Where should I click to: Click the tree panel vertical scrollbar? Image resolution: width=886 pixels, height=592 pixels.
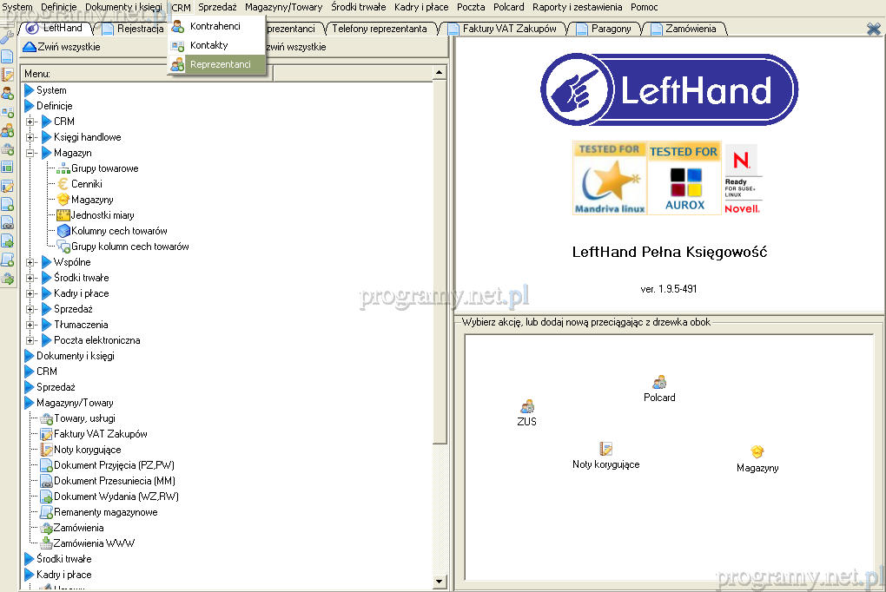pos(440,260)
